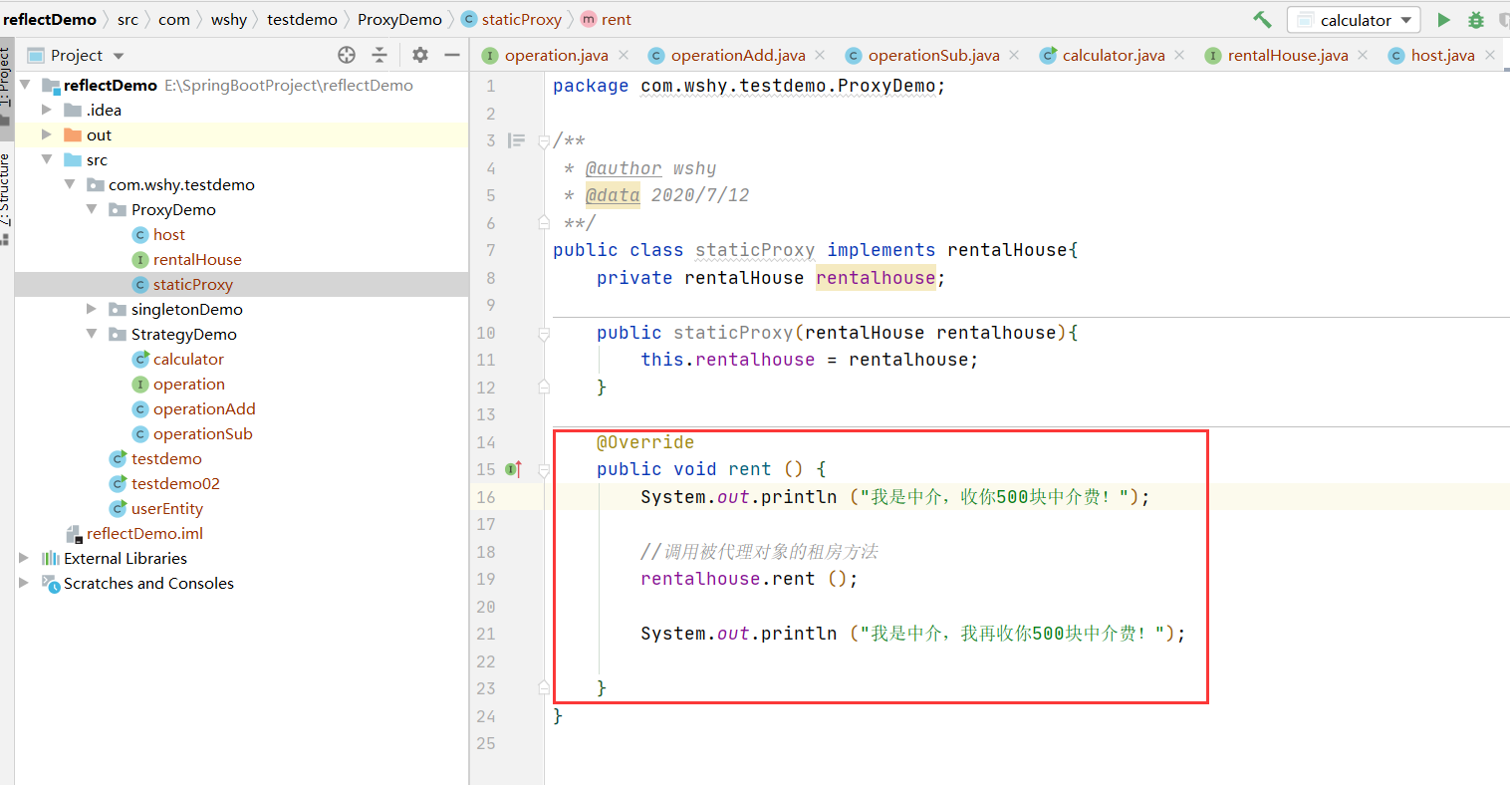Expand the .idea folder
1510x785 pixels.
point(47,110)
